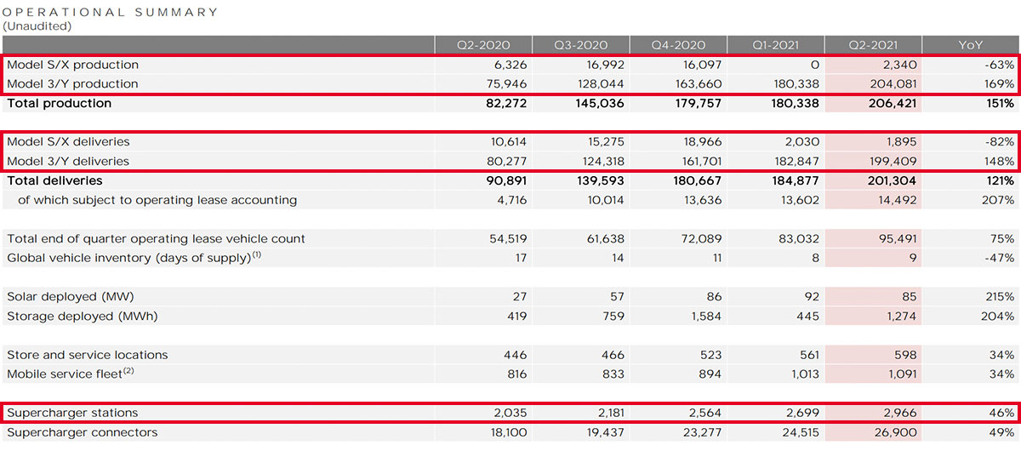Click the 206,421 total production value

[x=893, y=103]
